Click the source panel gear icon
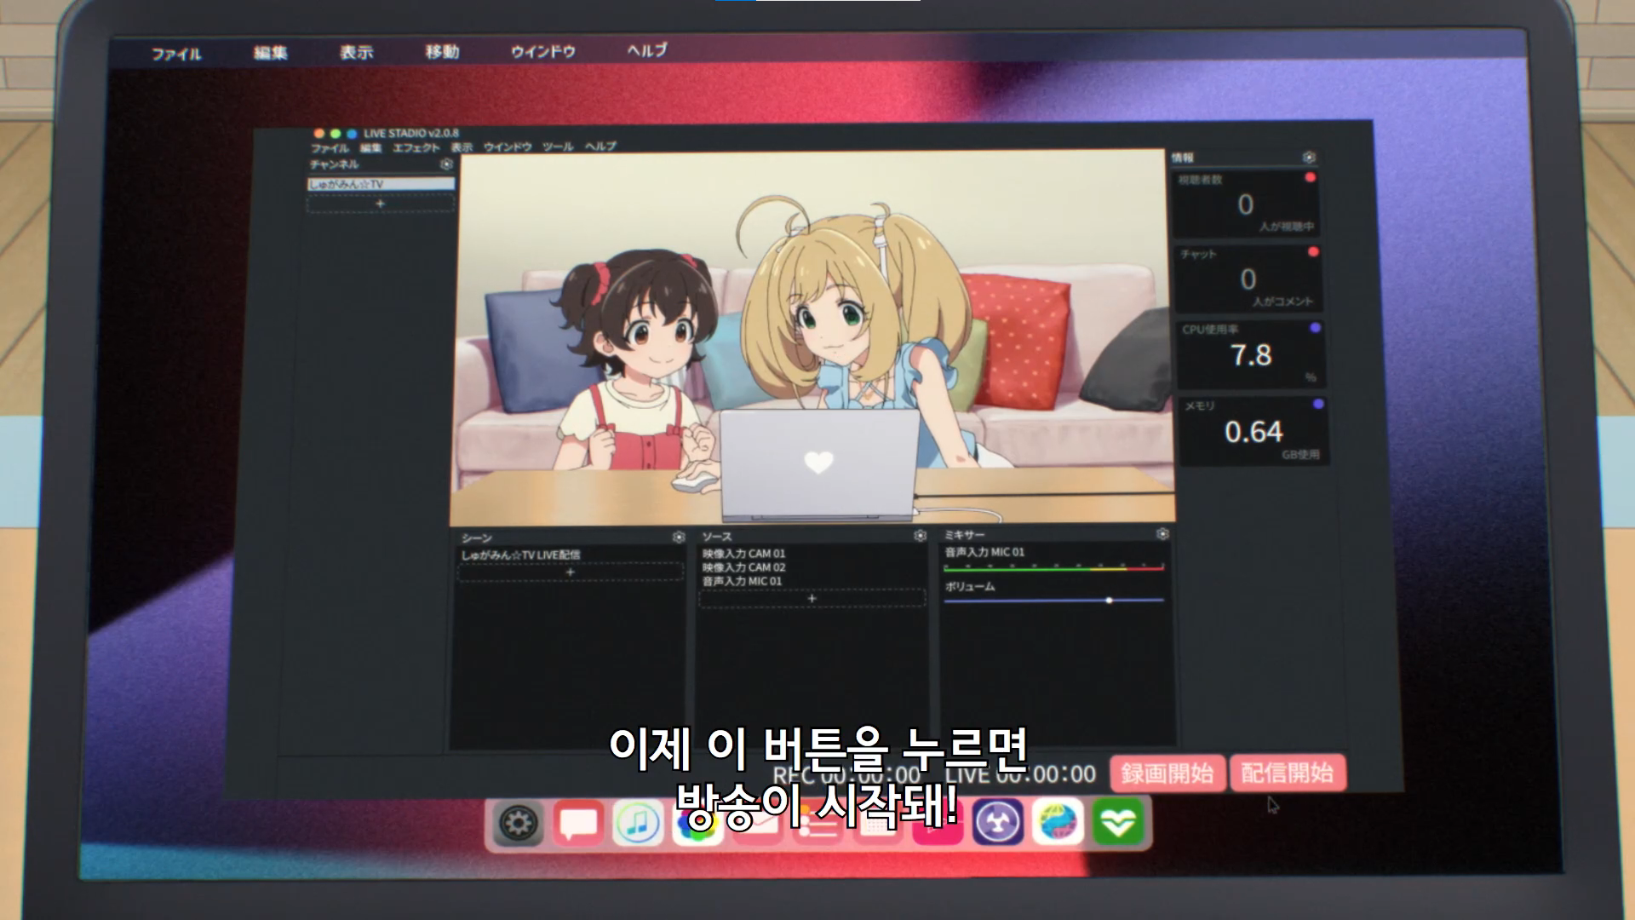 click(920, 536)
